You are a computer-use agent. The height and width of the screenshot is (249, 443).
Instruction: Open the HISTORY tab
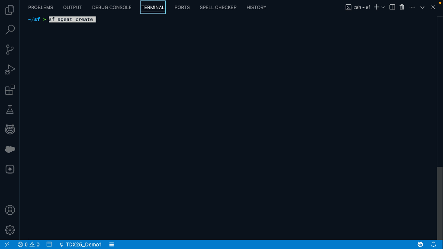tap(256, 7)
